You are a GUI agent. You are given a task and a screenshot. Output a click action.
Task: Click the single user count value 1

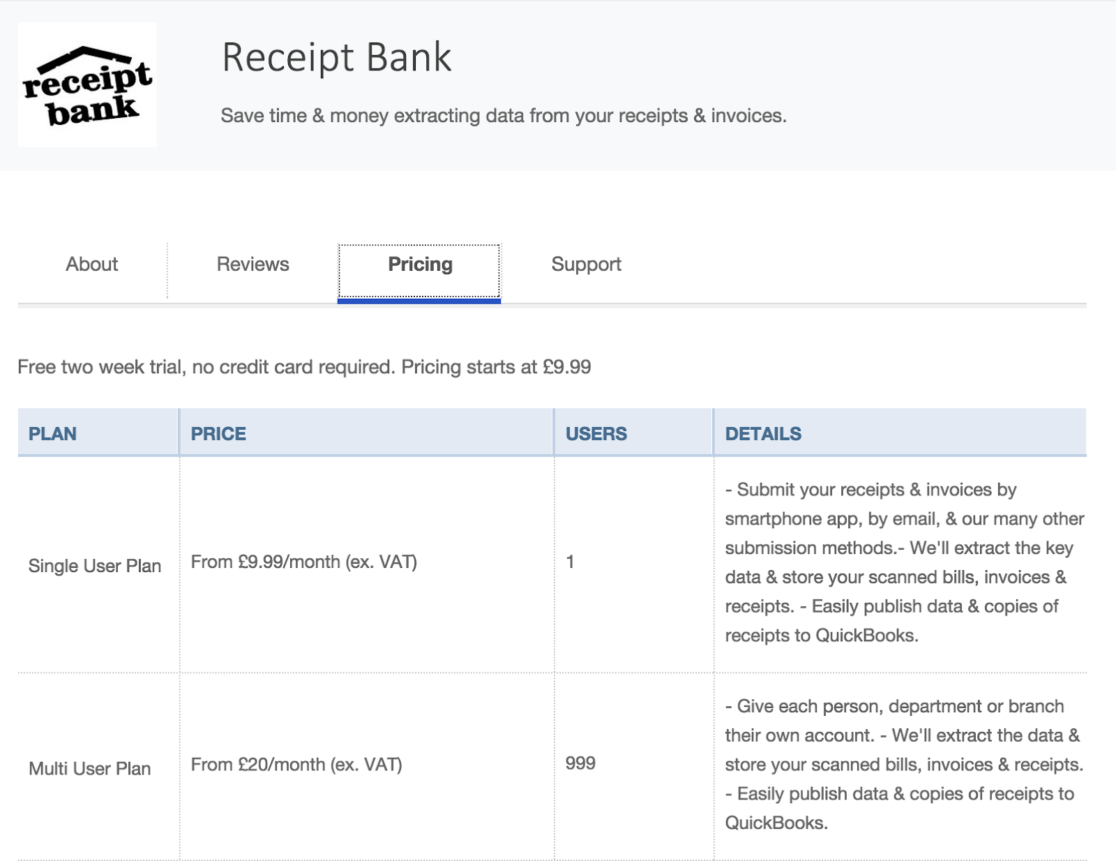570,562
